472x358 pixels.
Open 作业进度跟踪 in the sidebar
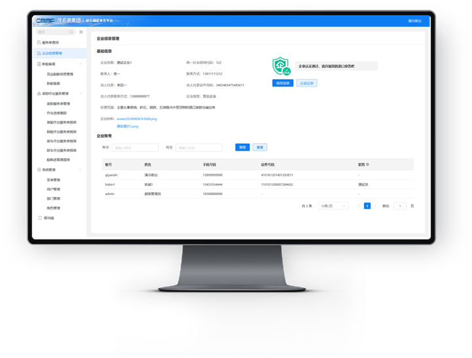point(58,113)
